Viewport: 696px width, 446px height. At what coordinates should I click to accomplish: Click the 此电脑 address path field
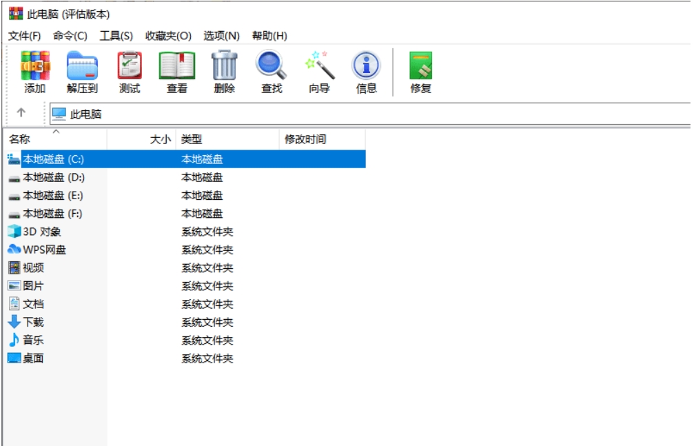(x=370, y=114)
